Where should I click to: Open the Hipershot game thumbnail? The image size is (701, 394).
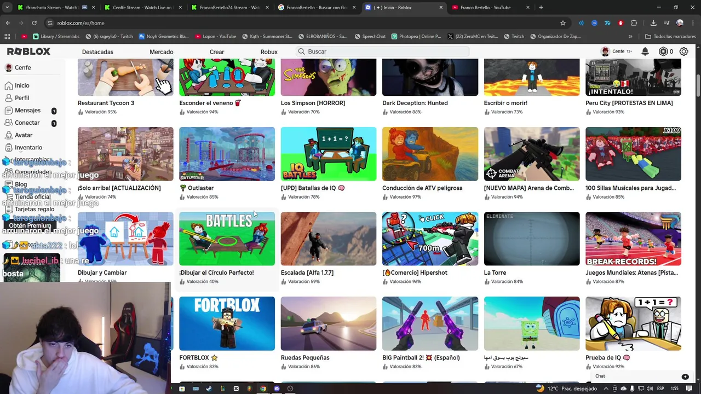(x=430, y=239)
